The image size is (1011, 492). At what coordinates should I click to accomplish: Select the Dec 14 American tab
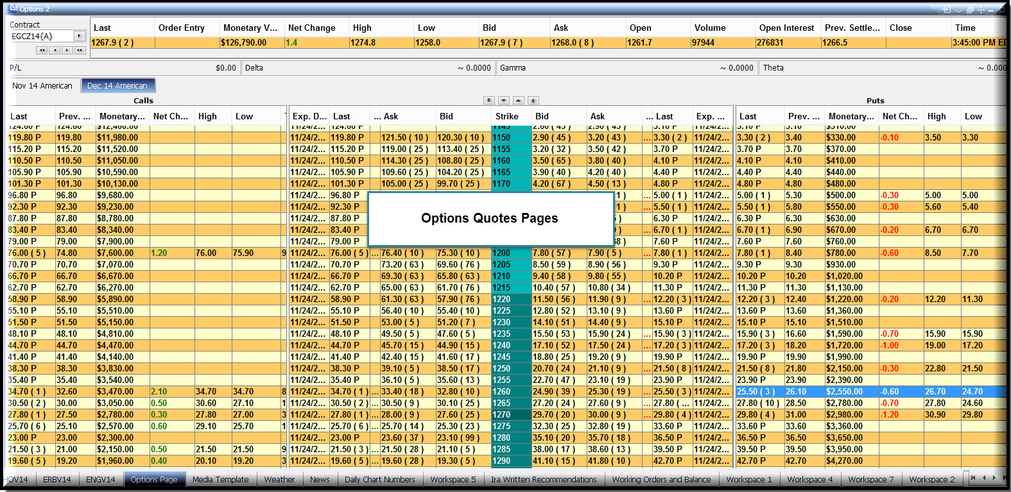pyautogui.click(x=117, y=85)
